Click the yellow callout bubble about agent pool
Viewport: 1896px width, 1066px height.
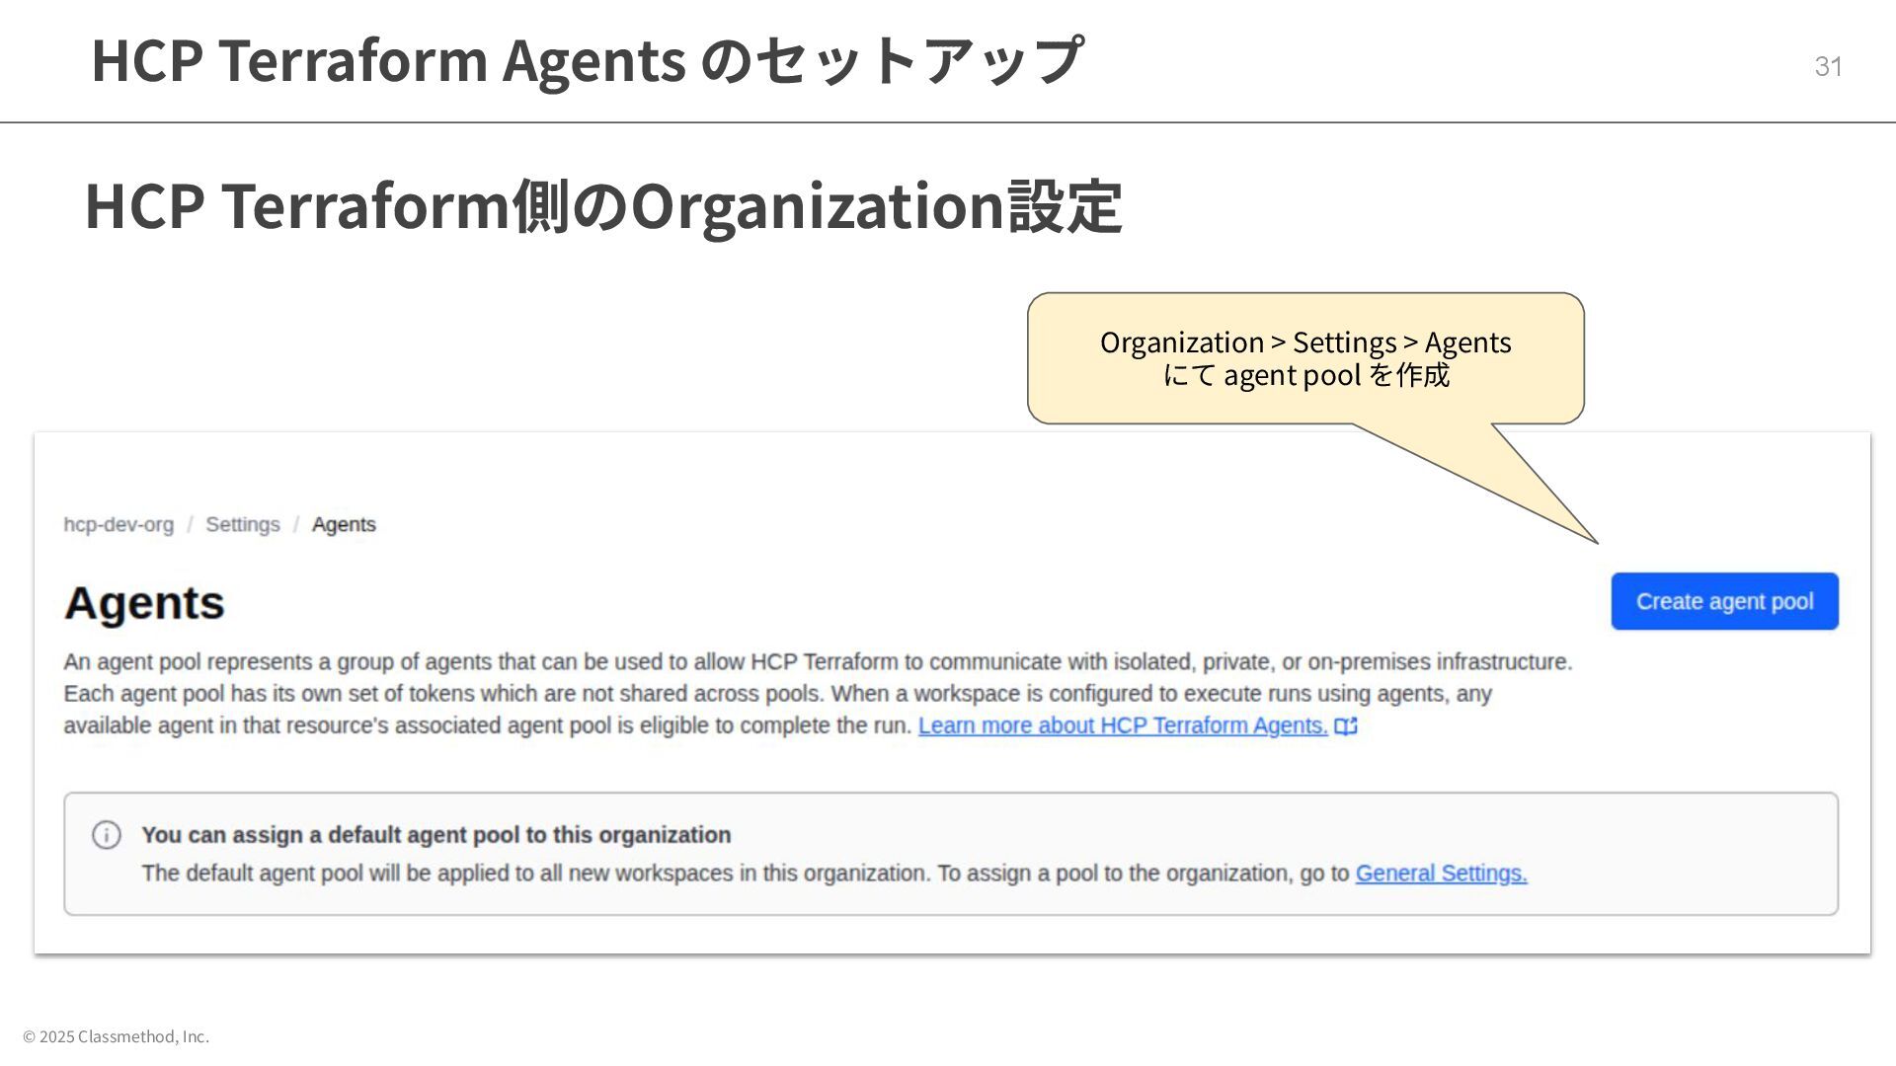pos(1305,358)
